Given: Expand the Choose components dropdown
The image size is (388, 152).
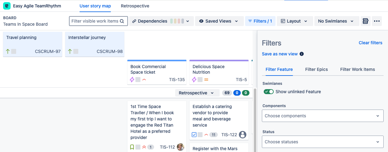Looking at the screenshot, I should pos(323,116).
